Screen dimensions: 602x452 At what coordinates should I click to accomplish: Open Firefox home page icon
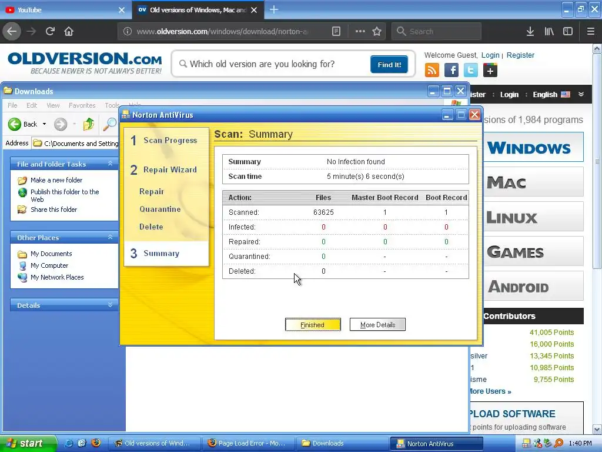coord(69,31)
